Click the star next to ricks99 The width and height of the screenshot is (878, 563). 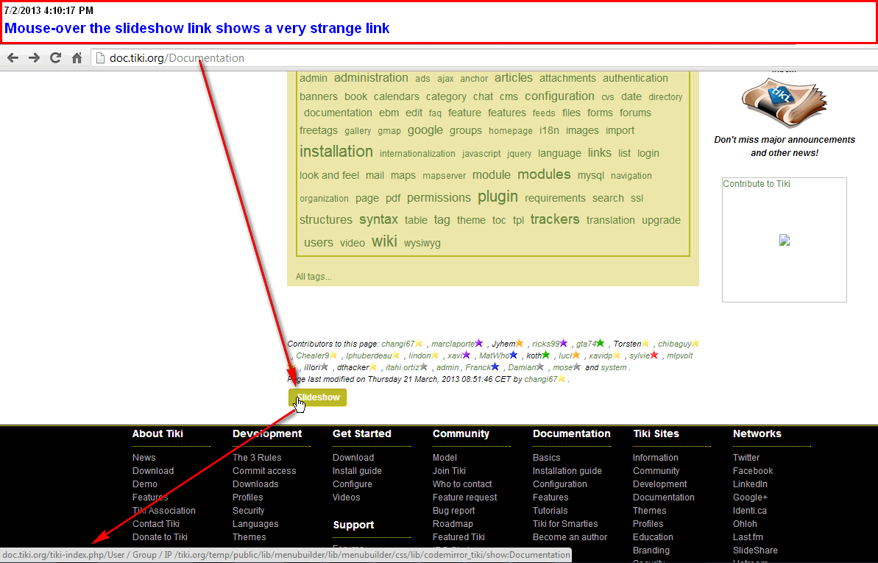click(x=564, y=343)
